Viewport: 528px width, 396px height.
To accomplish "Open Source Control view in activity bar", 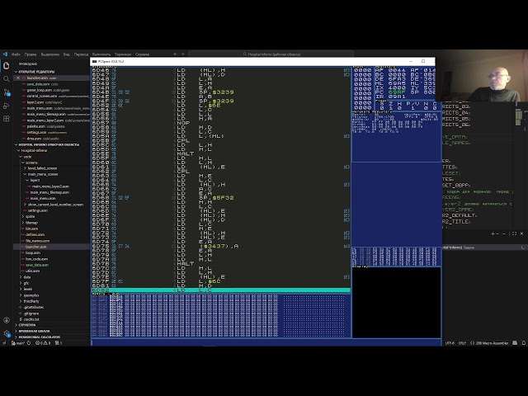I will [x=6, y=92].
